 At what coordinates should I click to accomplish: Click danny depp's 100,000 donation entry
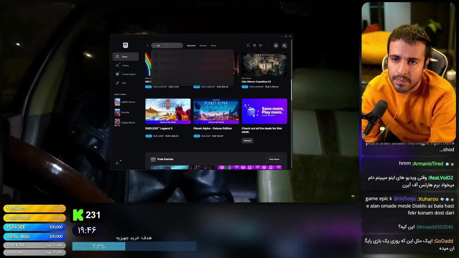coord(34,236)
